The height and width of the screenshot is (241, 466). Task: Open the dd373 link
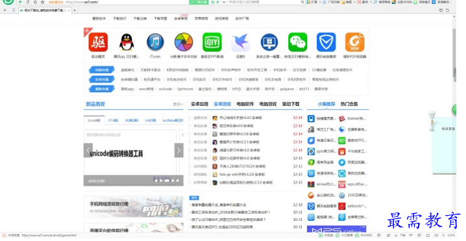(x=304, y=89)
